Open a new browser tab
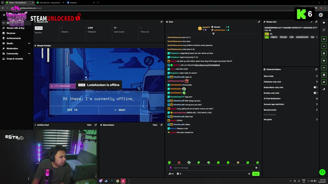This screenshot has width=328, height=184. [98, 3]
